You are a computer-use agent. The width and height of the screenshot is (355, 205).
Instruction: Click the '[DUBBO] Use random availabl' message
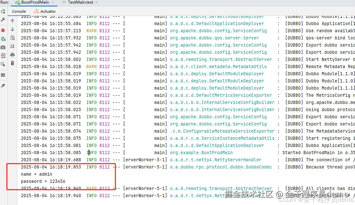(320, 31)
